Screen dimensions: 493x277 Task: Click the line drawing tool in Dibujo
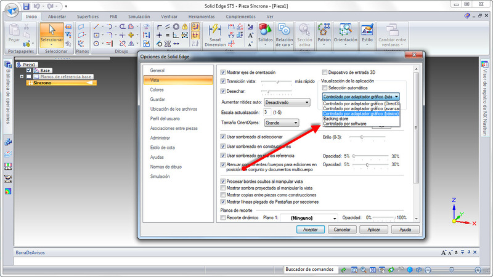[97, 26]
